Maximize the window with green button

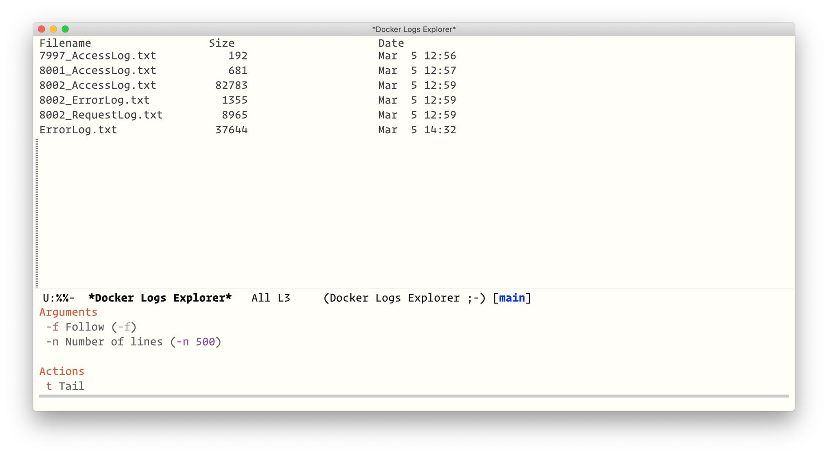65,29
